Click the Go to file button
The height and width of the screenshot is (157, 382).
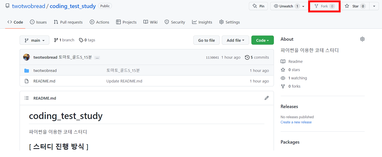206,40
